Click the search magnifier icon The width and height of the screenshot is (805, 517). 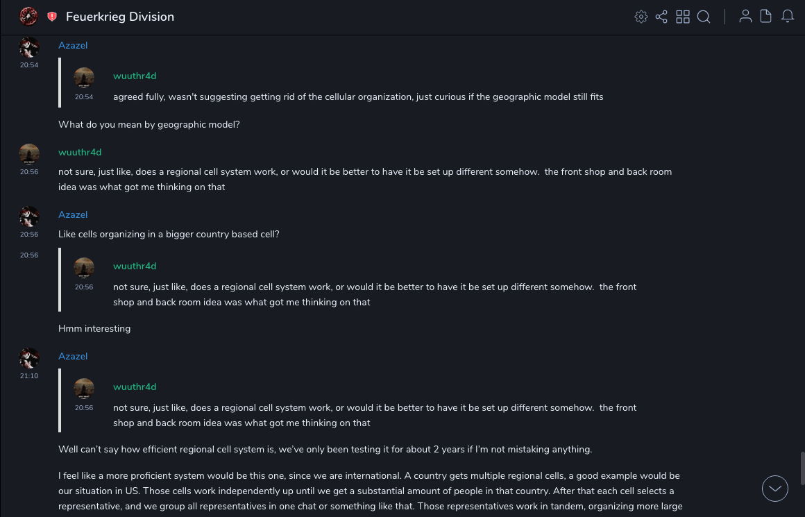tap(704, 17)
